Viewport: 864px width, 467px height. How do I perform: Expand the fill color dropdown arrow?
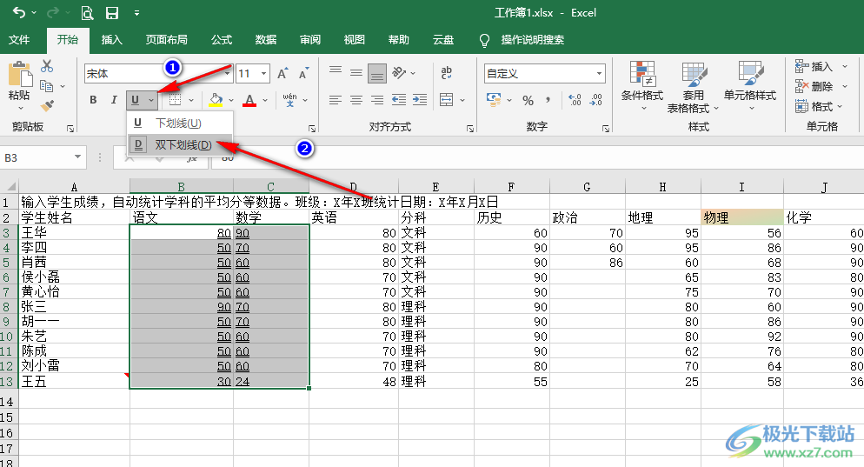pos(231,100)
